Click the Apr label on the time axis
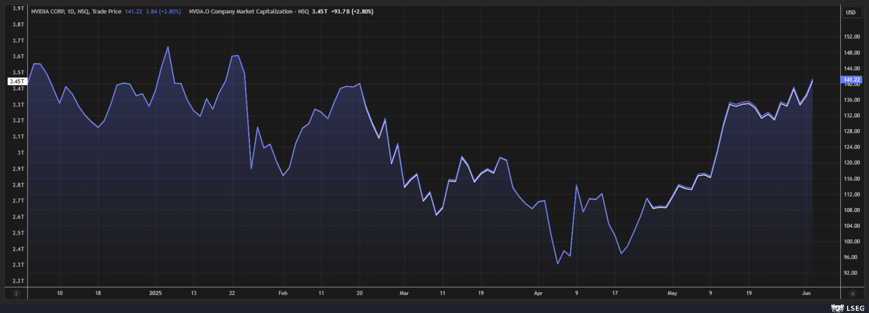The height and width of the screenshot is (313, 869). pyautogui.click(x=538, y=293)
